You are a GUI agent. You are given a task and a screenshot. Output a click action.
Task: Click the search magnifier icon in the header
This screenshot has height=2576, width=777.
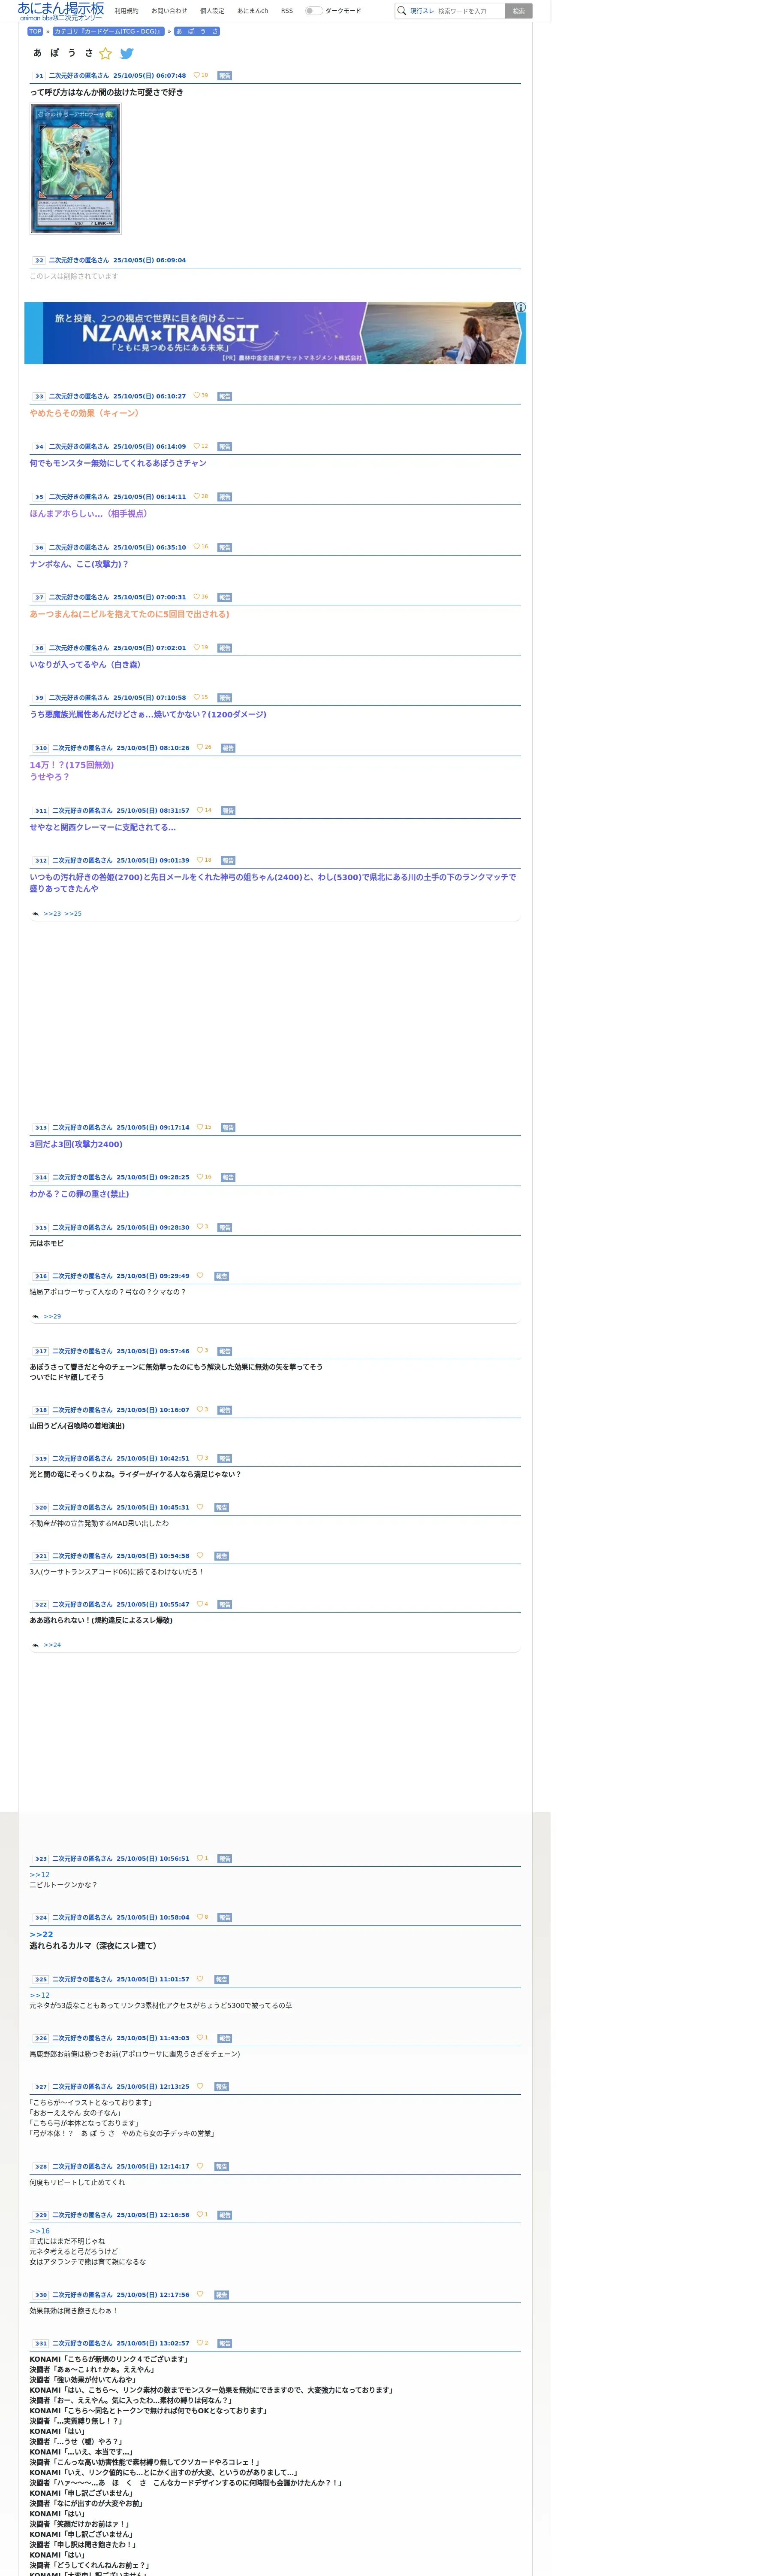click(401, 11)
